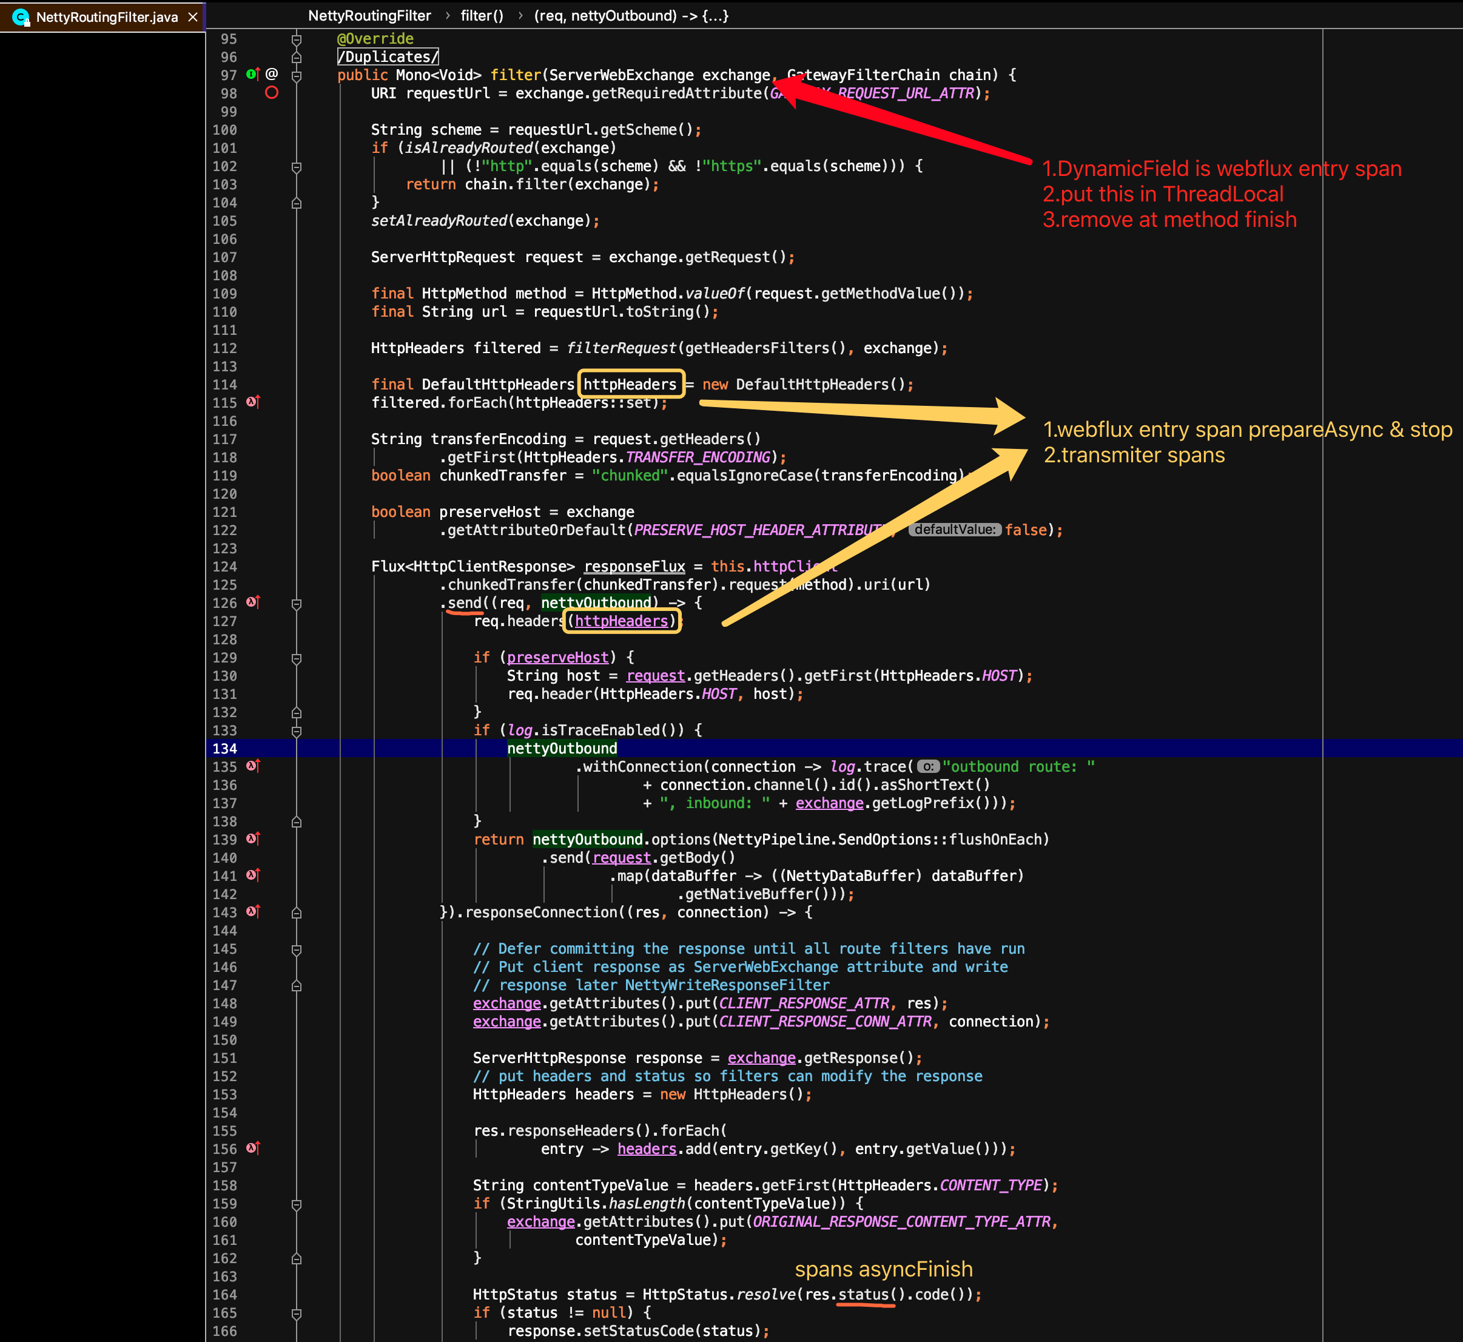
Task: Collapse the preserveHost if fold at line 129
Action: (296, 659)
